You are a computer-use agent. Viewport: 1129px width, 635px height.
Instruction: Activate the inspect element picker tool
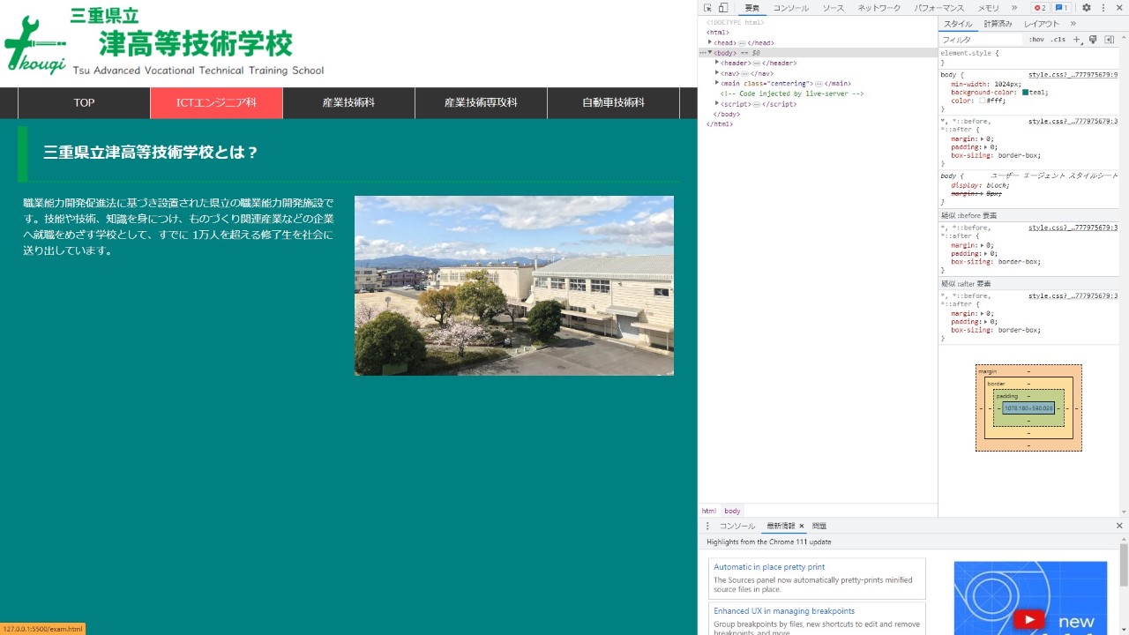[707, 8]
